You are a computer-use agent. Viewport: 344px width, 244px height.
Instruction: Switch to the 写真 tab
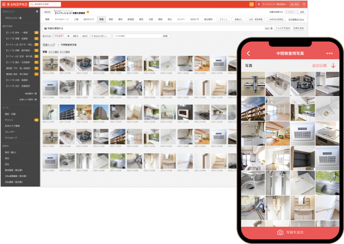tap(101, 19)
